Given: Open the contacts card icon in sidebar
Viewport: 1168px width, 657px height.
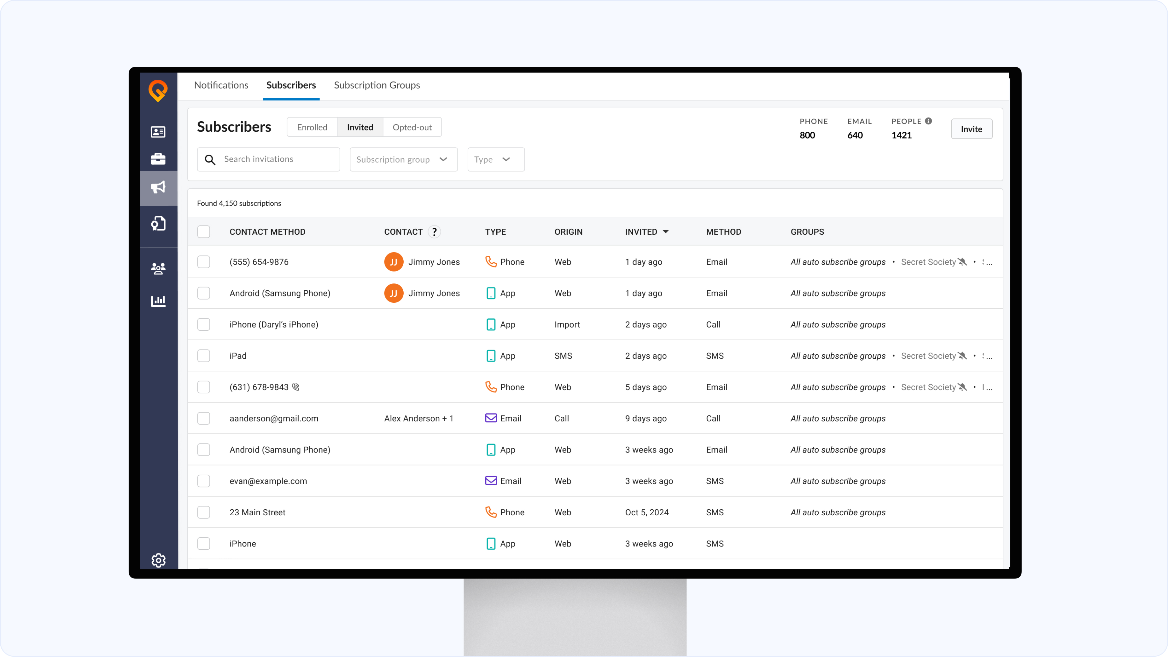Looking at the screenshot, I should [158, 132].
